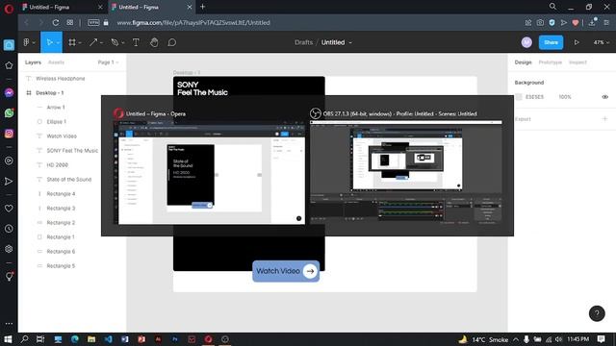Click the Watch Video button on canvas
Image resolution: width=616 pixels, height=346 pixels.
(x=286, y=271)
